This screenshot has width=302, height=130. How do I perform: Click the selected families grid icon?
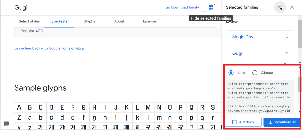pos(211,7)
